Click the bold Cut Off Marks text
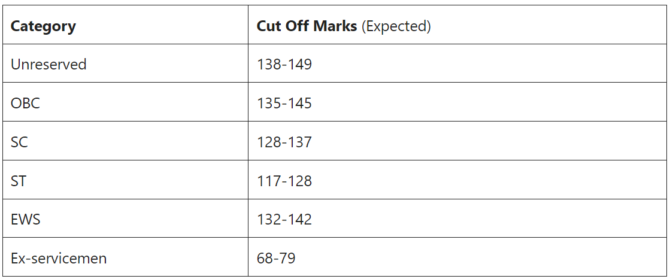670x279 pixels. coord(307,26)
